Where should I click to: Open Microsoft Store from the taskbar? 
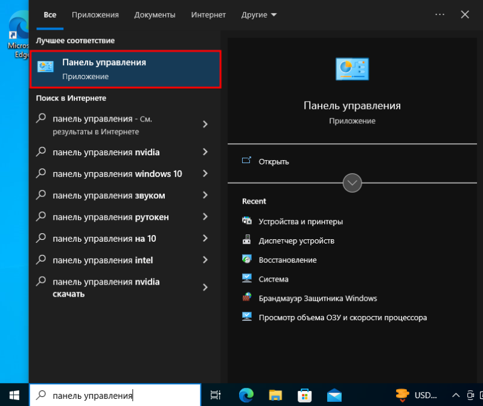305,395
